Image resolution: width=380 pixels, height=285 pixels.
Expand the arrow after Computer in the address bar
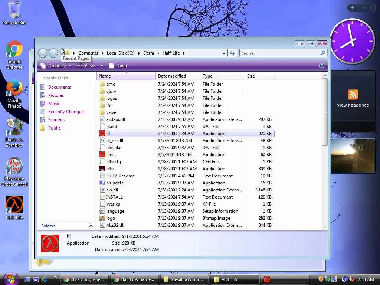[102, 53]
